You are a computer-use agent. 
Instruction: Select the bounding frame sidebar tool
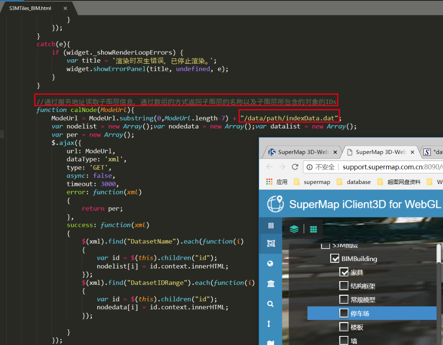(271, 243)
